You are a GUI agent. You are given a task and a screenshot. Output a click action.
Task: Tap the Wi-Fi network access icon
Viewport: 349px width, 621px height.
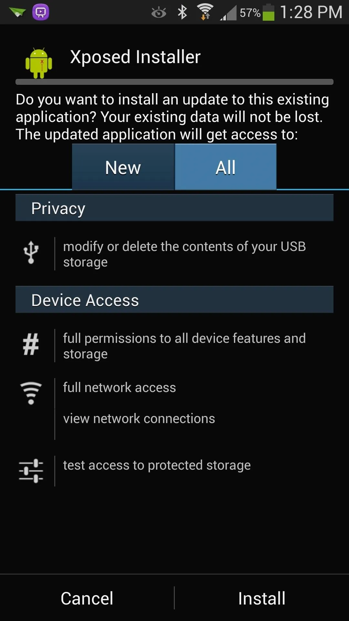31,393
